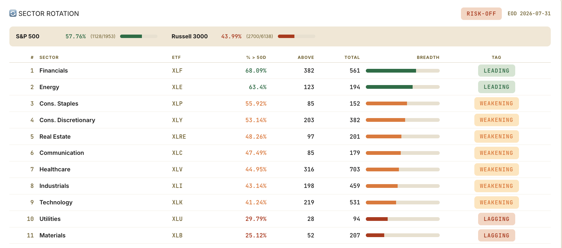The image size is (562, 248).
Task: Click the XLF ETF ticker
Action: point(177,71)
